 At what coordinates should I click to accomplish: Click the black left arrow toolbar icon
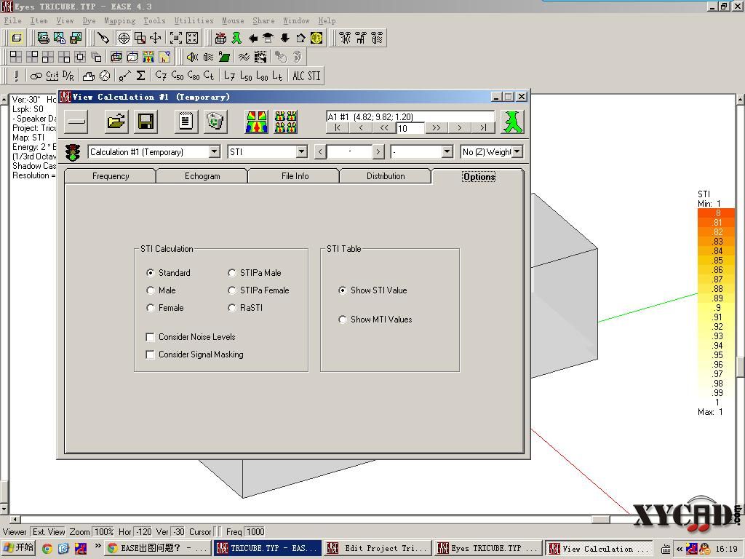pyautogui.click(x=252, y=38)
